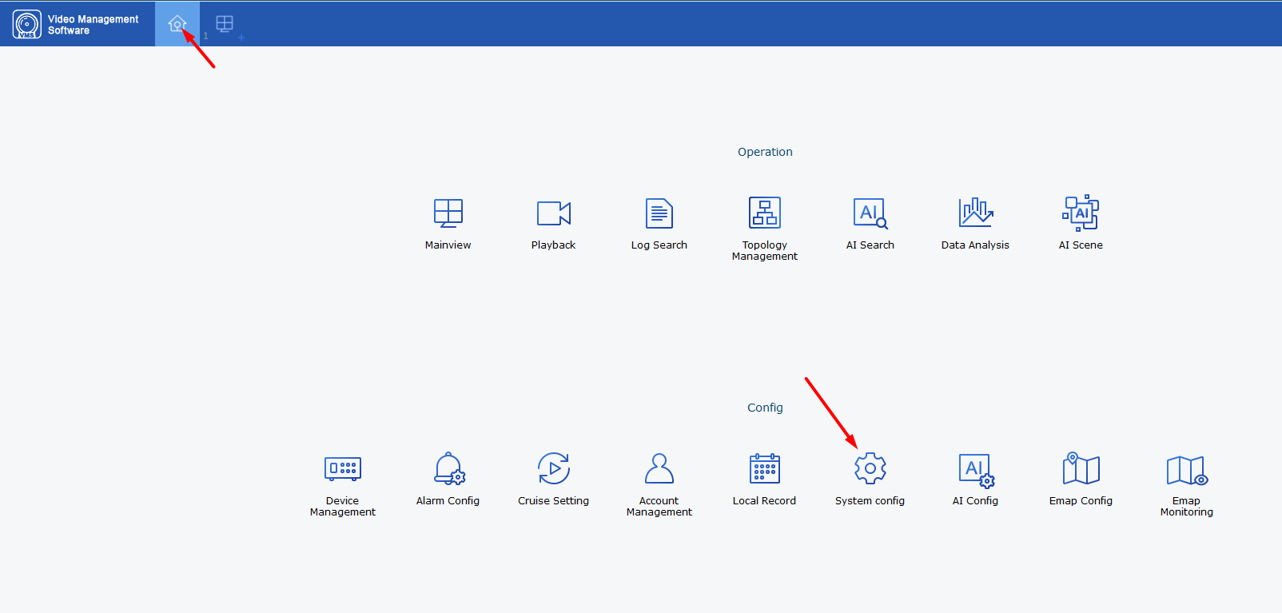The height and width of the screenshot is (613, 1282).
Task: Launch the AI Search module
Action: point(870,224)
